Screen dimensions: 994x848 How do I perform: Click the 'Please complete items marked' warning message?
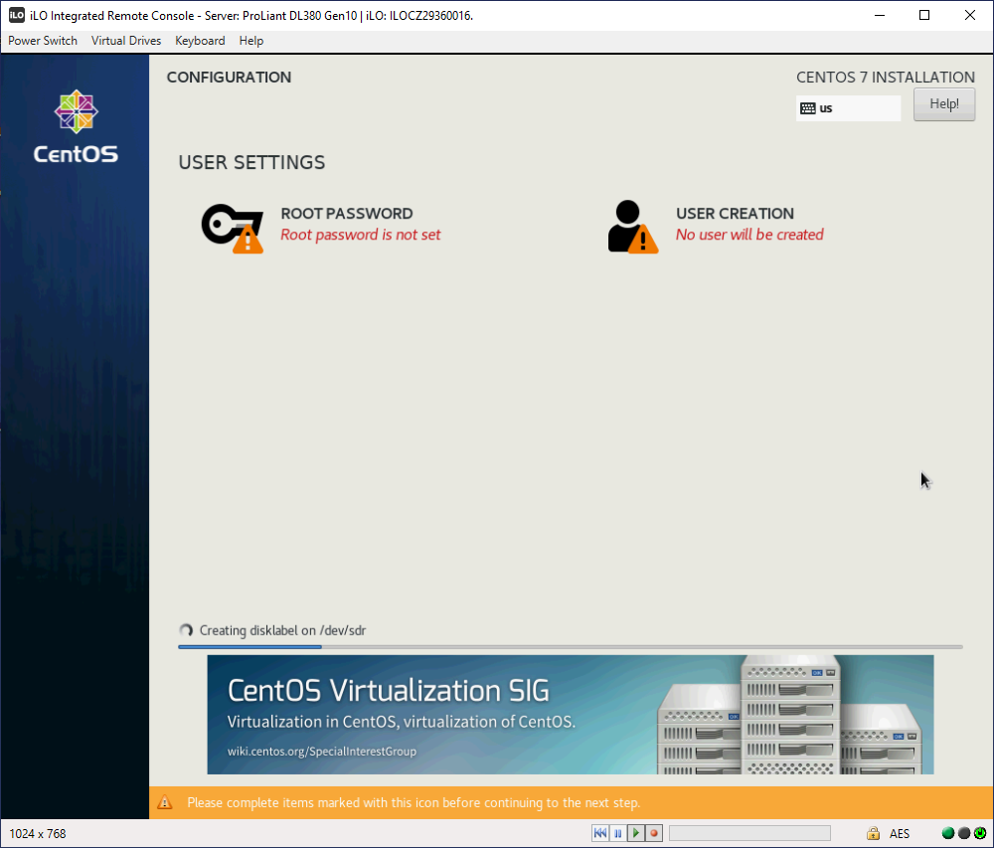414,802
